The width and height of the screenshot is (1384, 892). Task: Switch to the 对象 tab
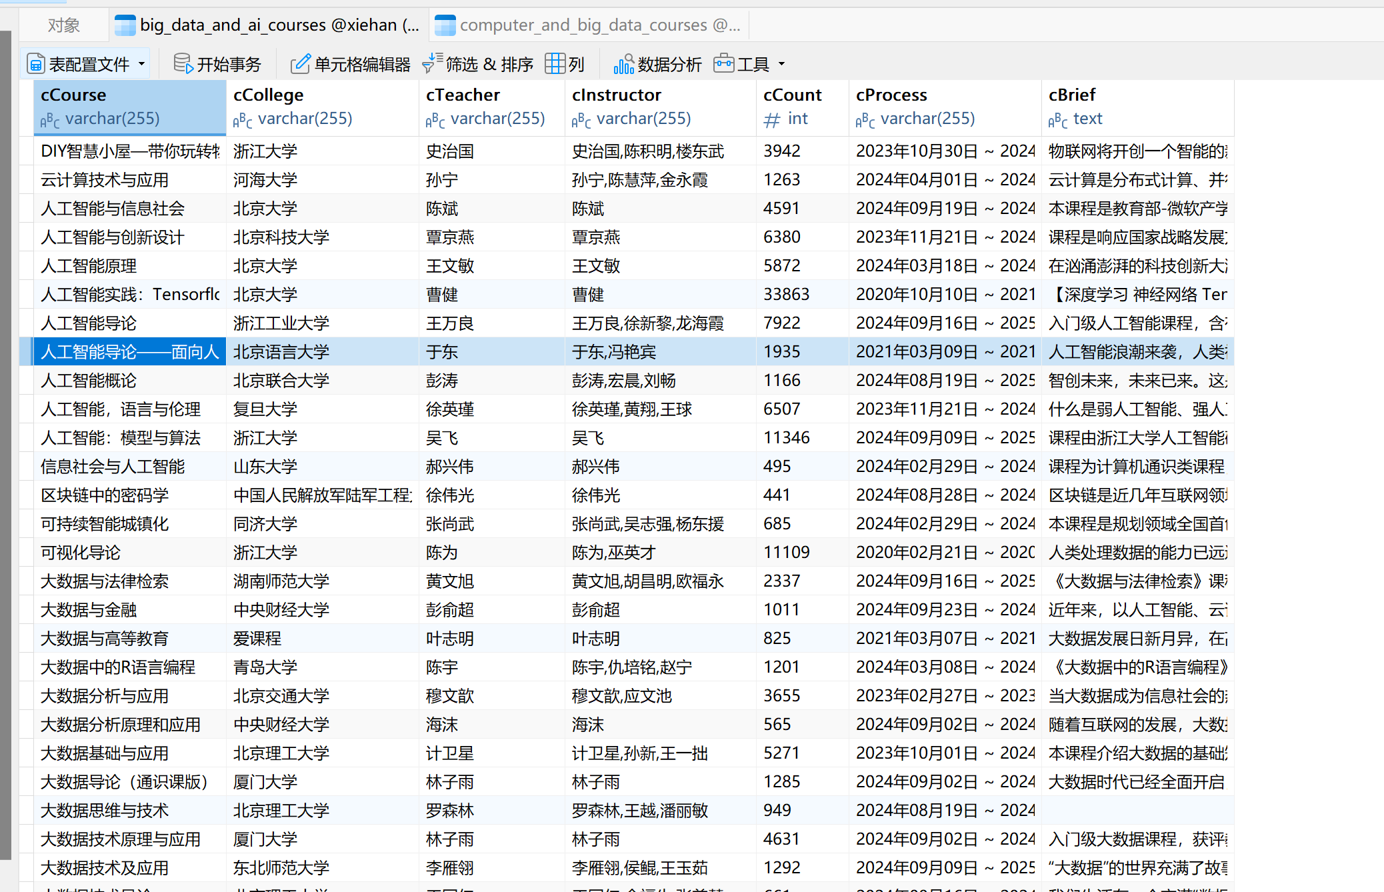[64, 25]
